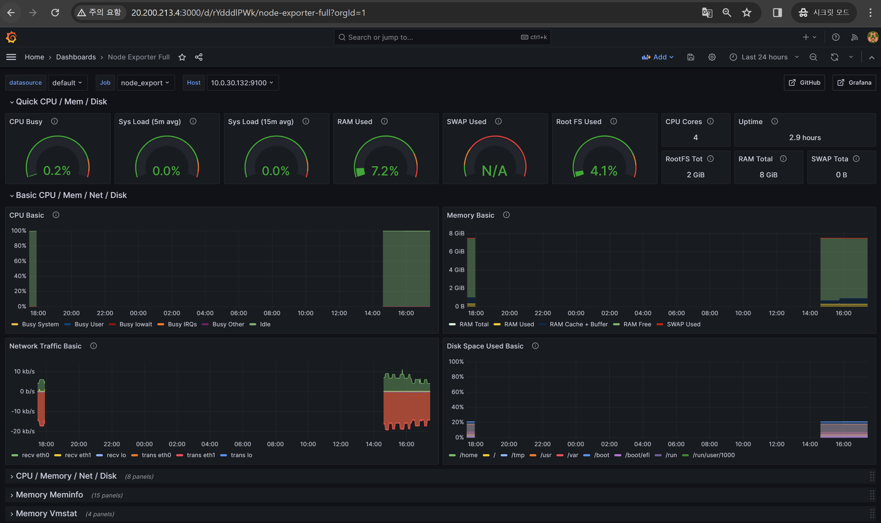Open the news feed icon
This screenshot has height=523, width=881.
point(854,37)
